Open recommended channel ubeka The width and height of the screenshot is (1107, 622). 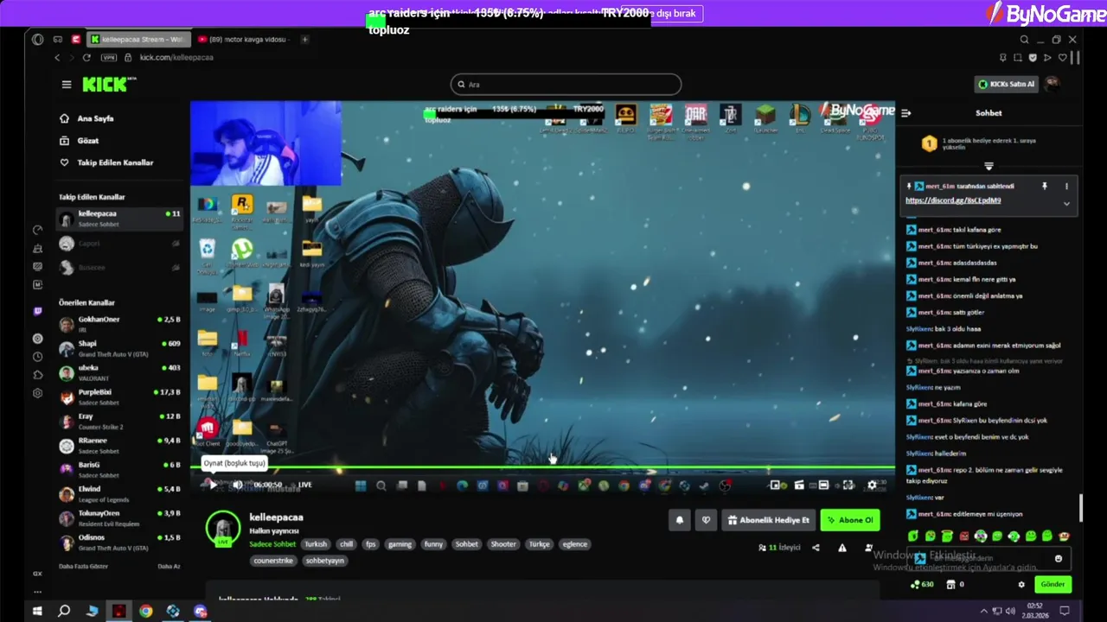coord(119,372)
